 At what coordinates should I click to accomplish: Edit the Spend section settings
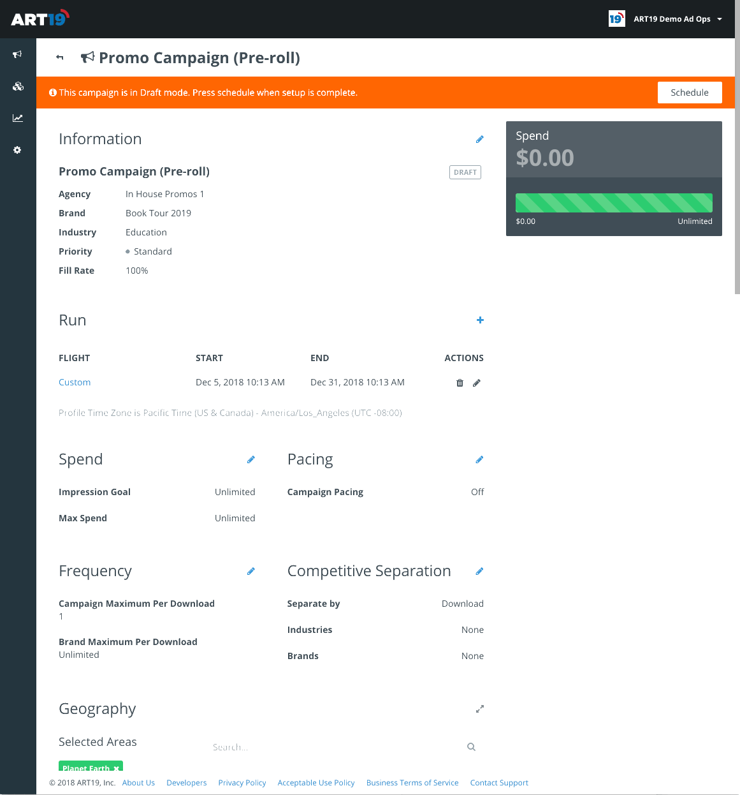pos(250,459)
